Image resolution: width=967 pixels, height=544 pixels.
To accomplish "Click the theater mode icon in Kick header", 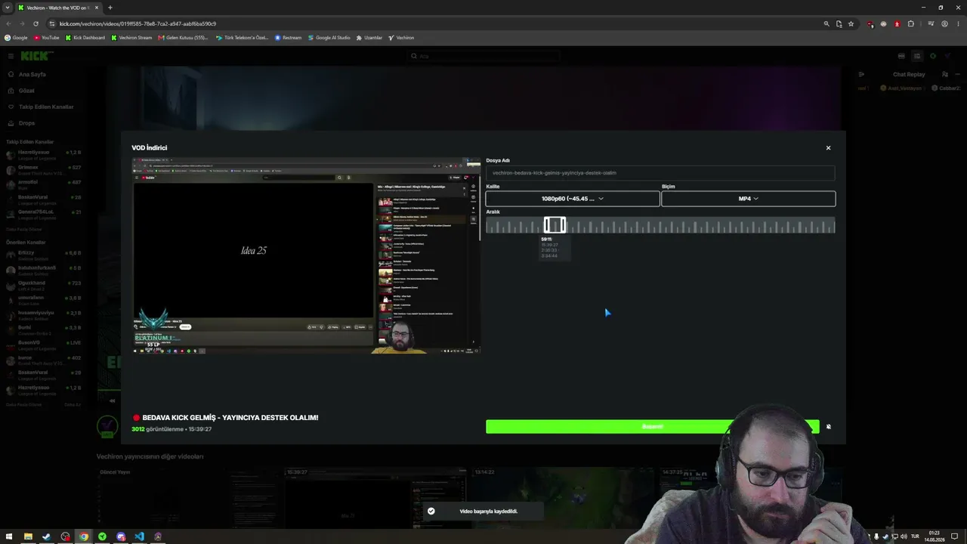I will pyautogui.click(x=917, y=56).
